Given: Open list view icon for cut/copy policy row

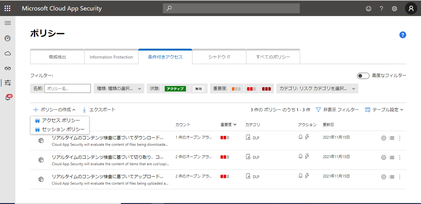Looking at the screenshot, I should point(392,157).
